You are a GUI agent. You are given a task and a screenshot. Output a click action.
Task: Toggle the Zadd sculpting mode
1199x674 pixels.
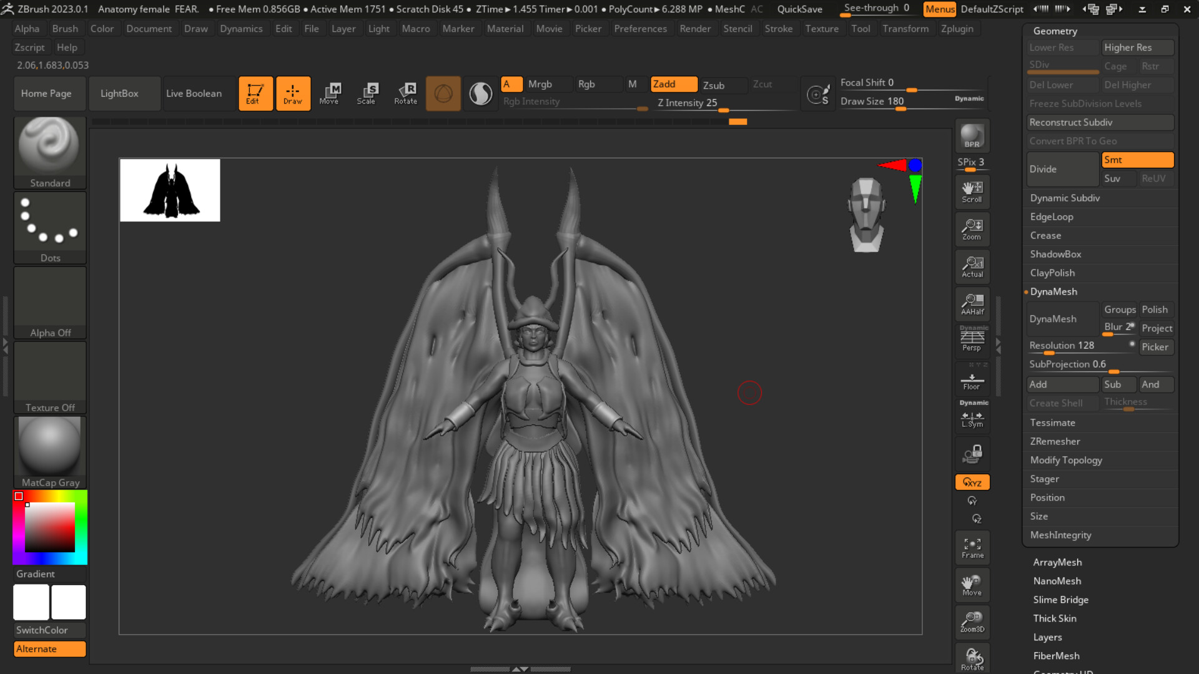(x=673, y=84)
